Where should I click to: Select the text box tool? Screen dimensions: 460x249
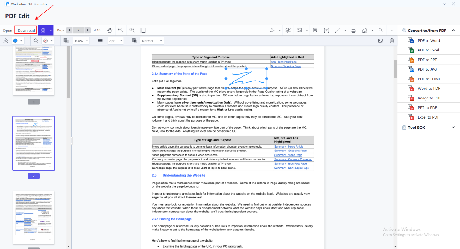coord(326,30)
